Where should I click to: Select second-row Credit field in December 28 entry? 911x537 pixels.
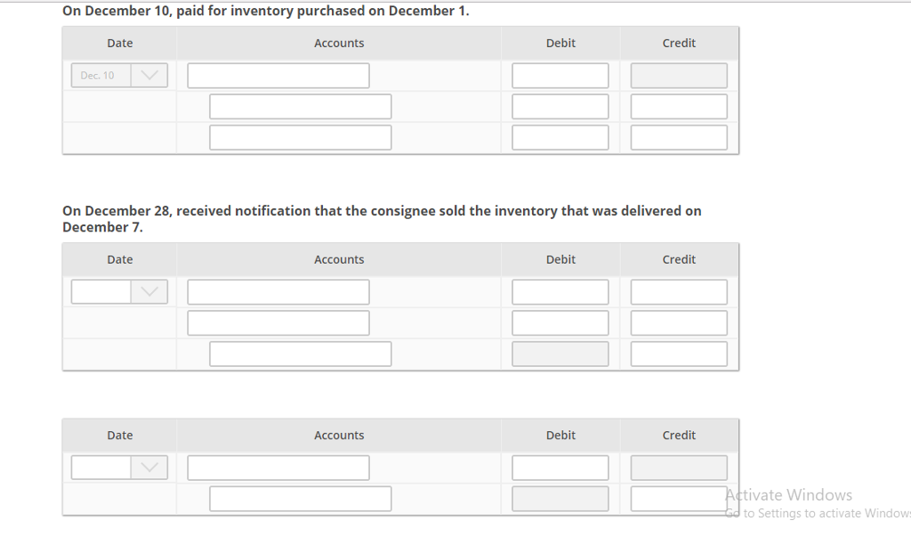(679, 323)
